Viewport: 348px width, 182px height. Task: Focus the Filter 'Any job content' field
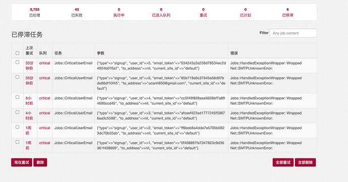pyautogui.click(x=293, y=33)
